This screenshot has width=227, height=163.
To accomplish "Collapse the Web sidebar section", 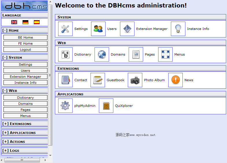I will pos(5,91).
